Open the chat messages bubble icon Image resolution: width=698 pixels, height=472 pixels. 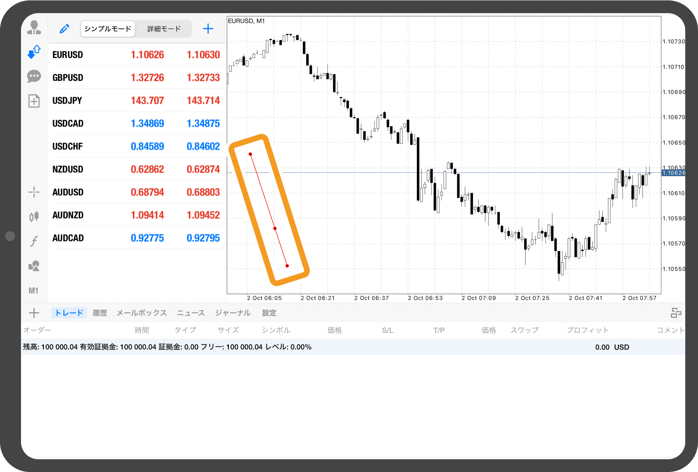[x=34, y=76]
